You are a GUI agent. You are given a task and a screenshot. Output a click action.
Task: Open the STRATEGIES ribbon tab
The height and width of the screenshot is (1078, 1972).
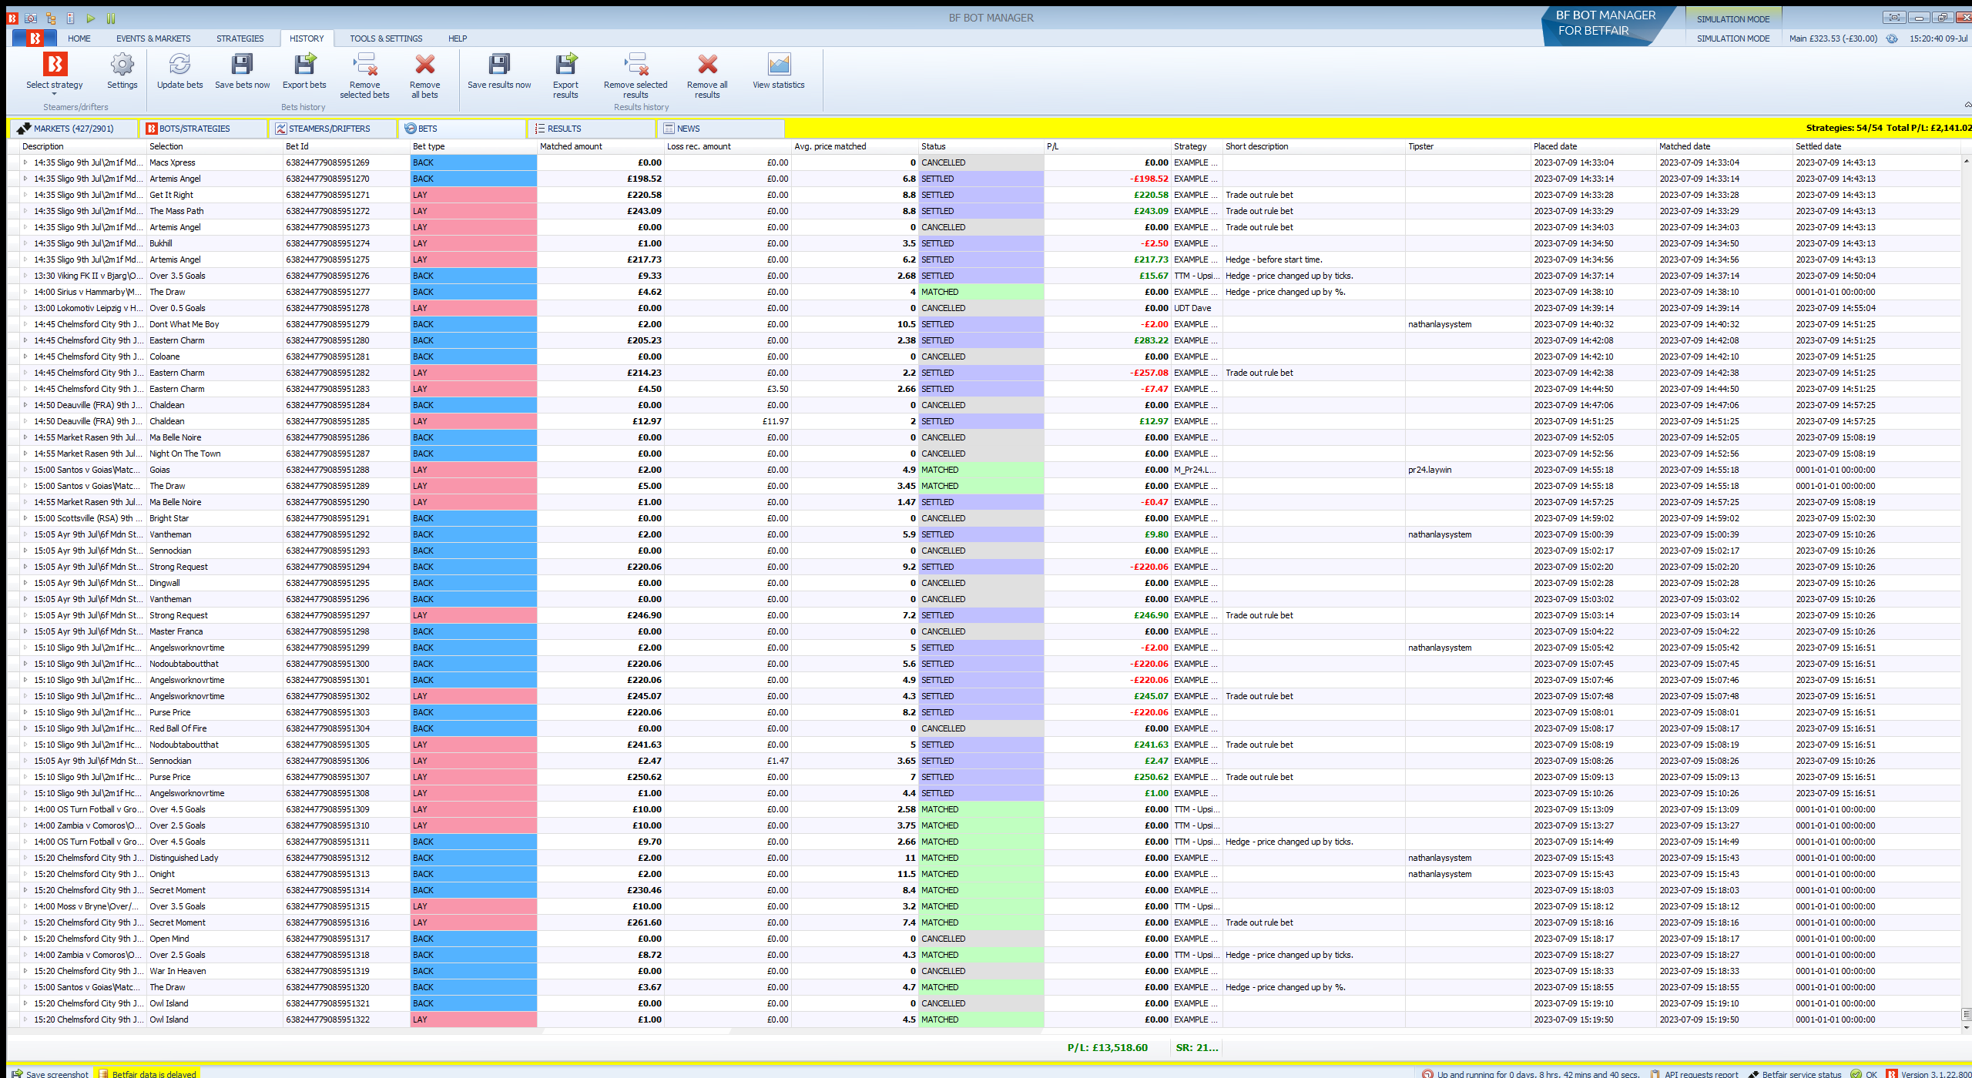(240, 38)
